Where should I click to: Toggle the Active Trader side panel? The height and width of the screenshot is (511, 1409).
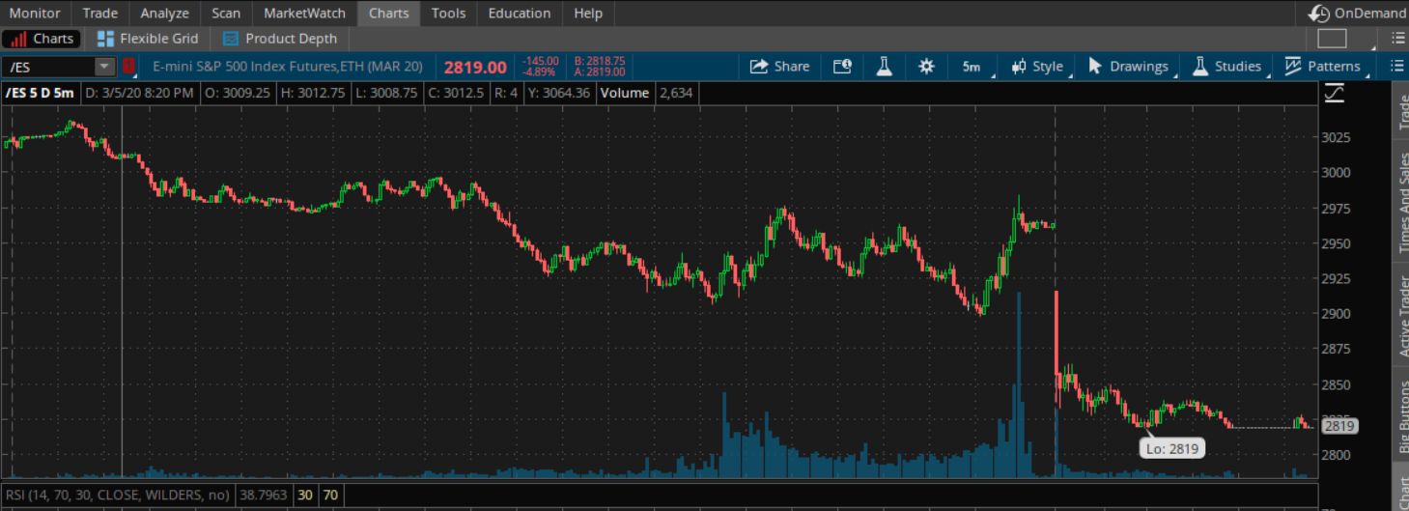(1403, 315)
